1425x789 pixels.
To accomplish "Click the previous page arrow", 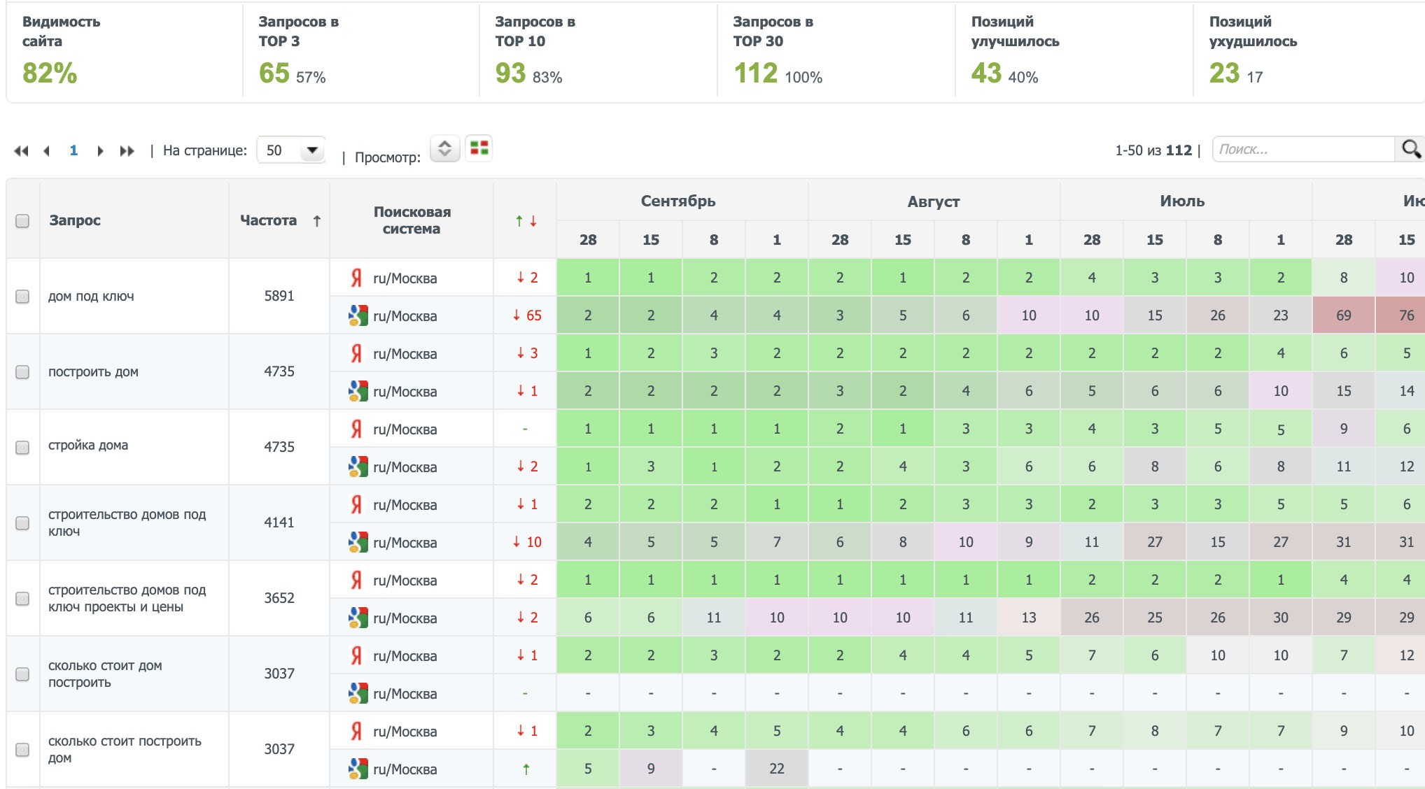I will 47,150.
